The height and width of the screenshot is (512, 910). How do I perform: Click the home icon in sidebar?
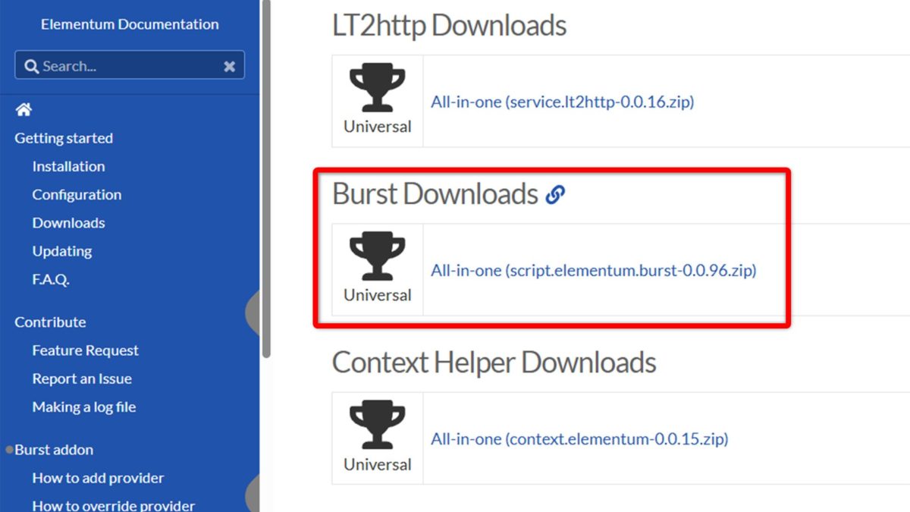[24, 110]
